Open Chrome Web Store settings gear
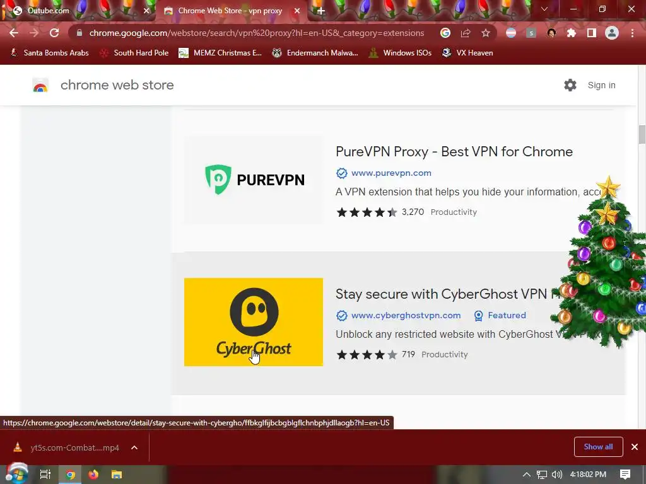 [x=570, y=85]
